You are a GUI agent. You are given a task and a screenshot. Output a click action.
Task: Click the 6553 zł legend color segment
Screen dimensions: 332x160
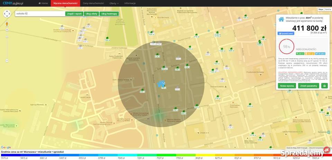coord(88,155)
